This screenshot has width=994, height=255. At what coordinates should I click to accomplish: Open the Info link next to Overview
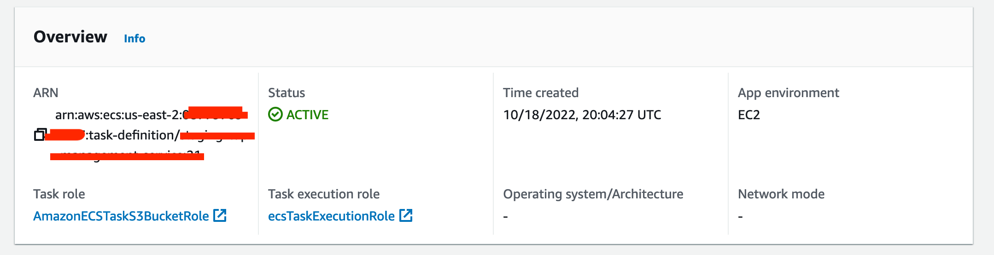point(134,39)
